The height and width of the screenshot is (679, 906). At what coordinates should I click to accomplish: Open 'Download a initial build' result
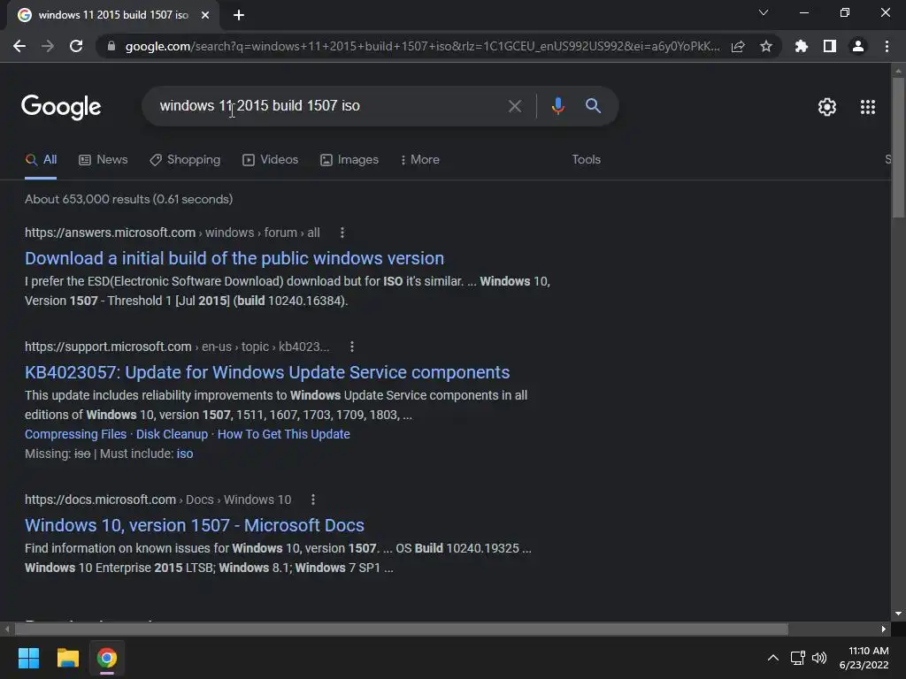(234, 258)
